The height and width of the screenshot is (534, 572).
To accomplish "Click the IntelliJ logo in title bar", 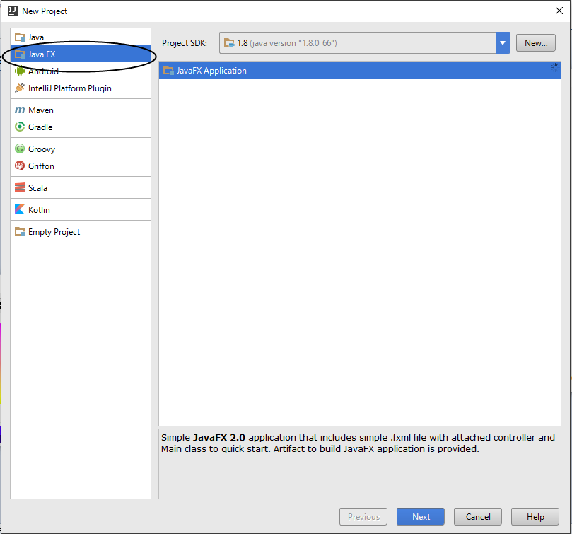I will point(13,11).
